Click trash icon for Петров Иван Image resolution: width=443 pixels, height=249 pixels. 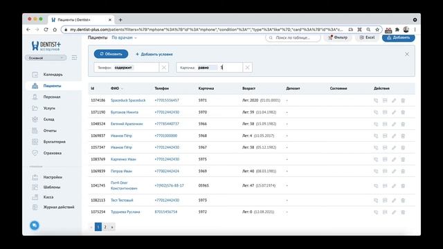(x=403, y=172)
